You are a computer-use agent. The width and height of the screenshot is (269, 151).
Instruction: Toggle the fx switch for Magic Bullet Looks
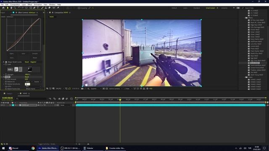[x=4, y=62]
